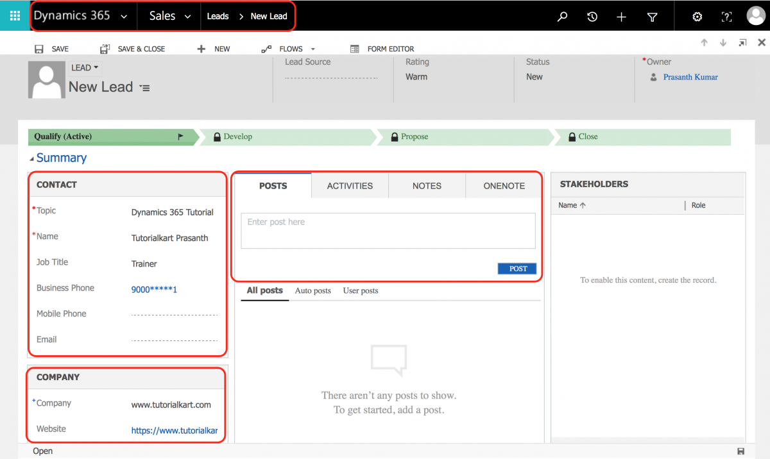Open owner Prasanth Kumar link
Image resolution: width=770 pixels, height=459 pixels.
pyautogui.click(x=690, y=77)
